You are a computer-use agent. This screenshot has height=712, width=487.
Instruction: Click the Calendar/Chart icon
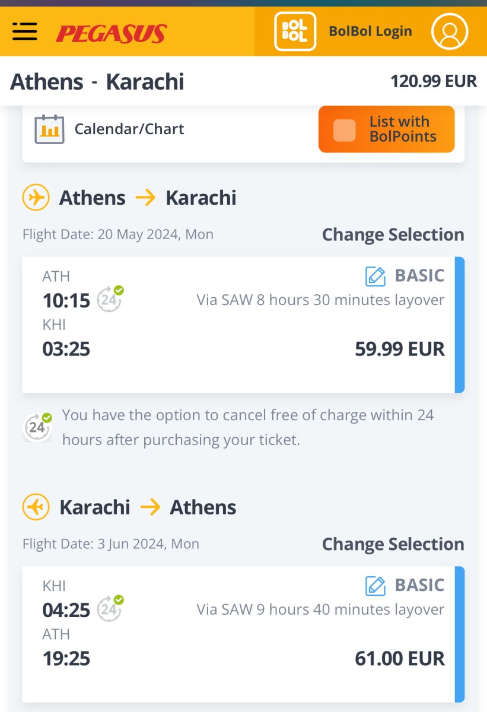[49, 129]
